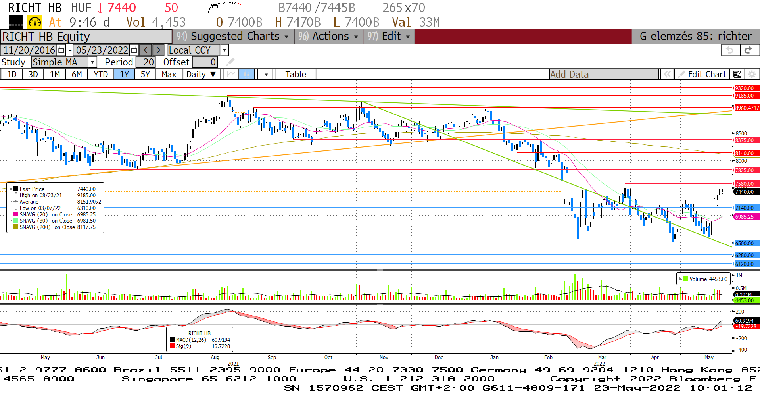Click the 8375.00 red price level label
Viewport: 760px width, 410px height.
[x=746, y=140]
